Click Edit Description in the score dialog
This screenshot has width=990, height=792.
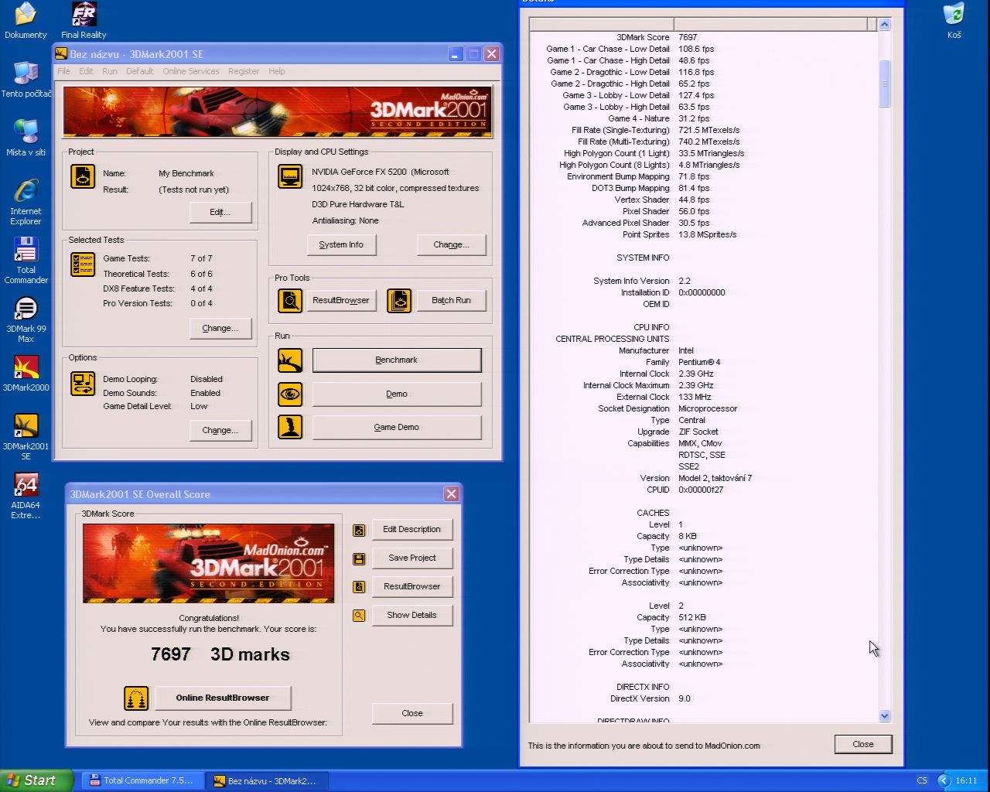click(x=412, y=530)
